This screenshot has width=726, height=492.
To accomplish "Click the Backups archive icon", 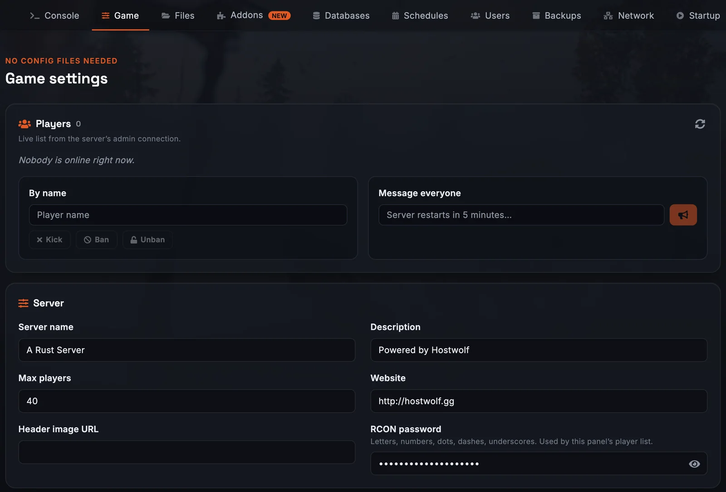I will (x=536, y=16).
